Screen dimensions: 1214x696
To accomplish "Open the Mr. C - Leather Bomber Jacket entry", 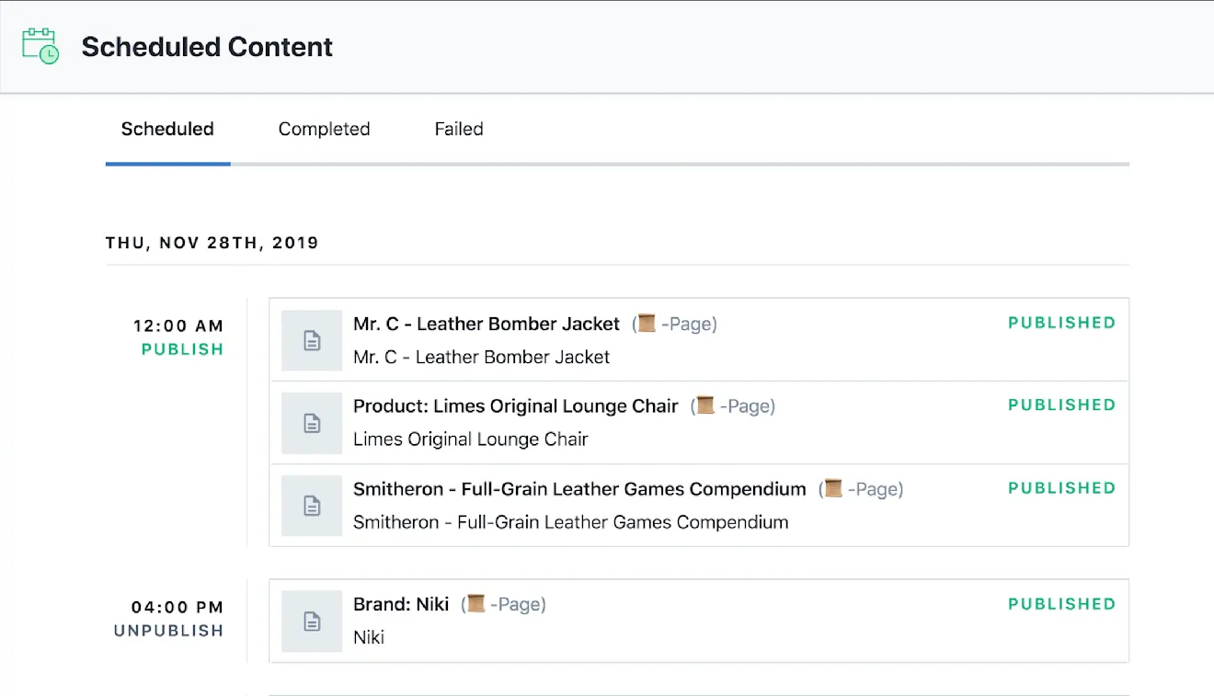I will [x=487, y=325].
